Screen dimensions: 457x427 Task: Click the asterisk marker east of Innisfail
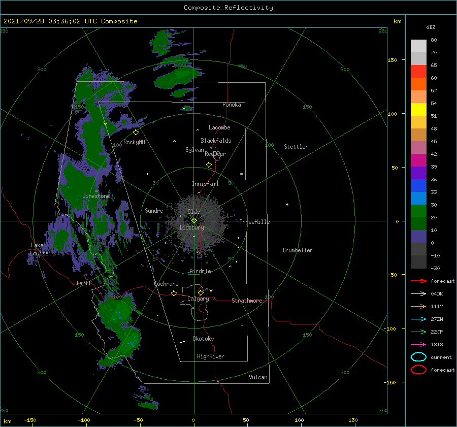241,174
